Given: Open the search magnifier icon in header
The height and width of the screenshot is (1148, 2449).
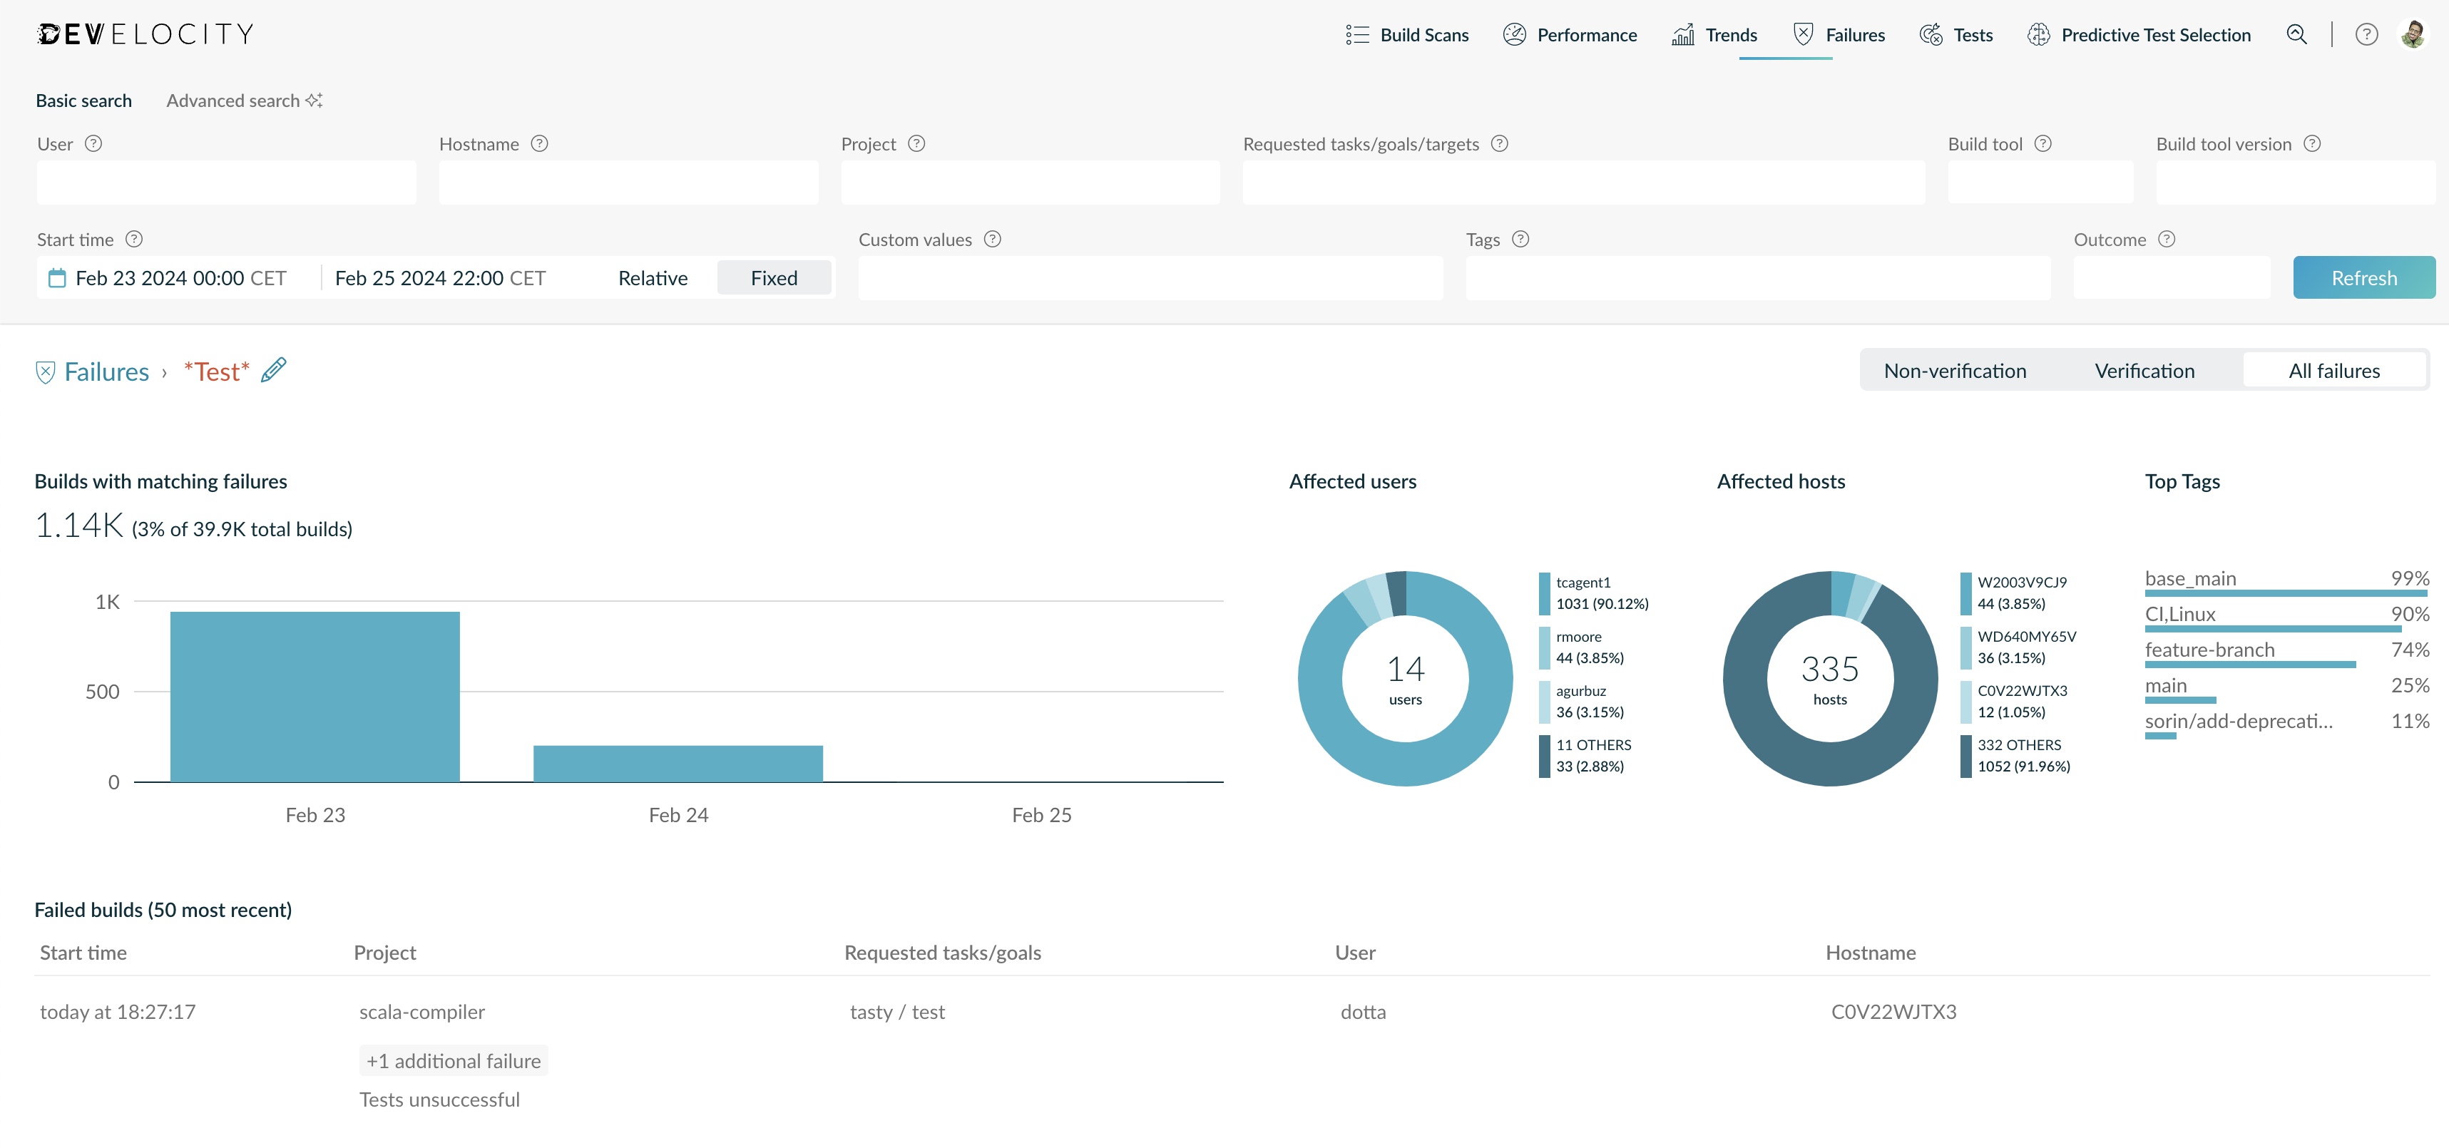Looking at the screenshot, I should pos(2296,35).
